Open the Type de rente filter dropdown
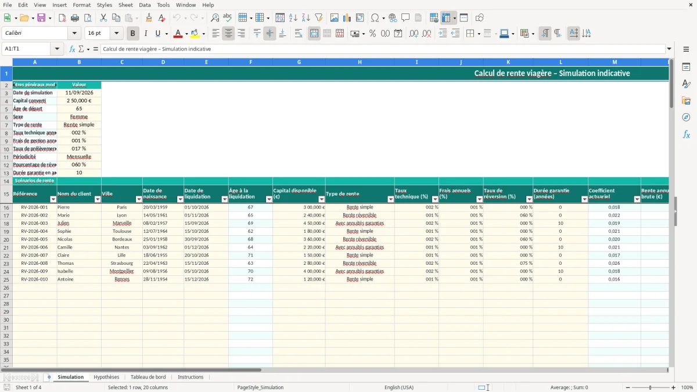The height and width of the screenshot is (392, 697). tap(391, 199)
